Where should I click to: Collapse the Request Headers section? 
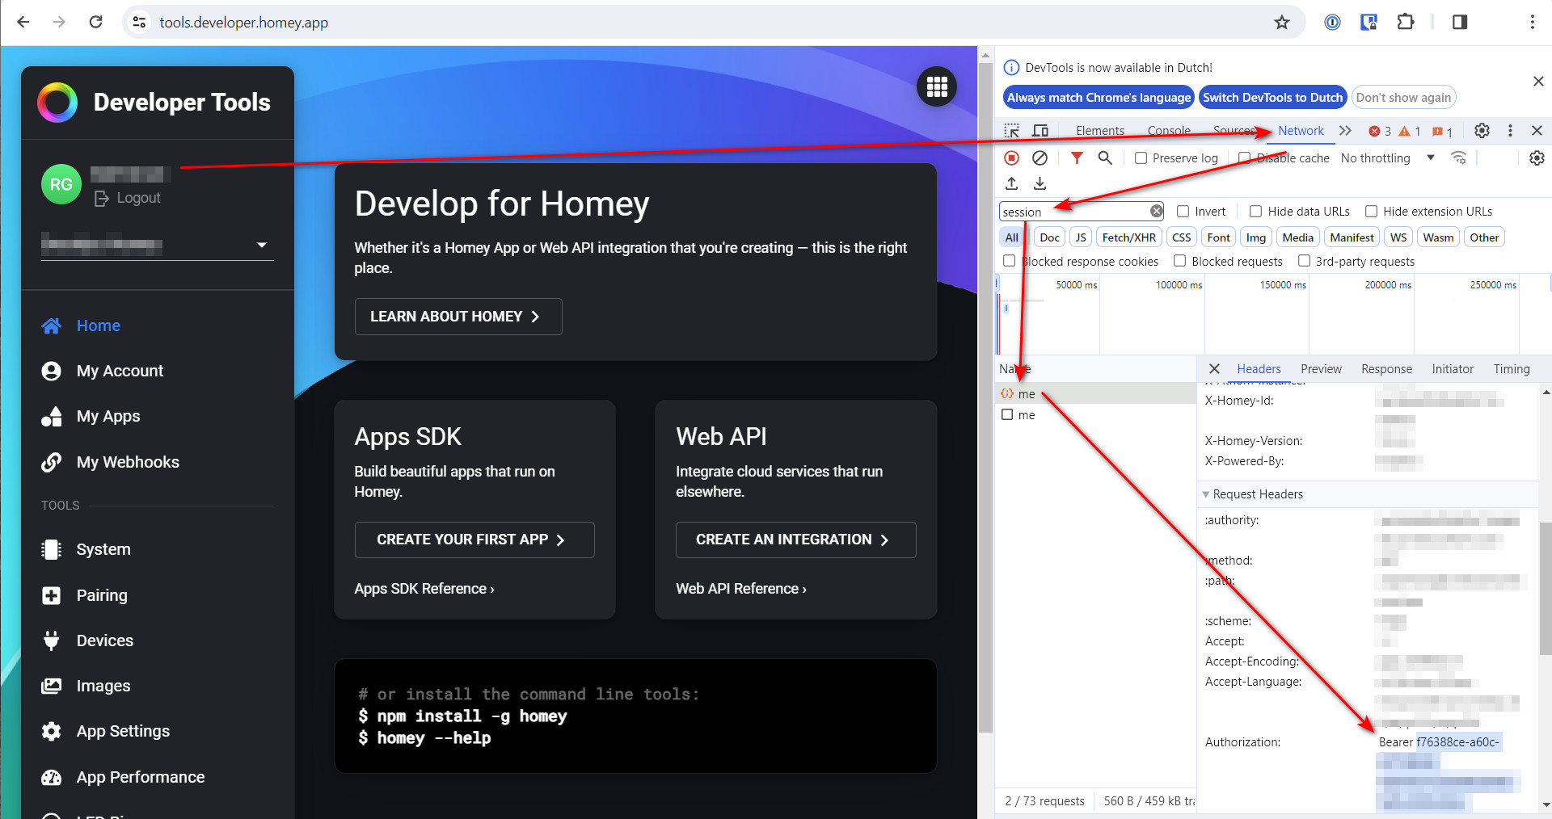point(1205,494)
